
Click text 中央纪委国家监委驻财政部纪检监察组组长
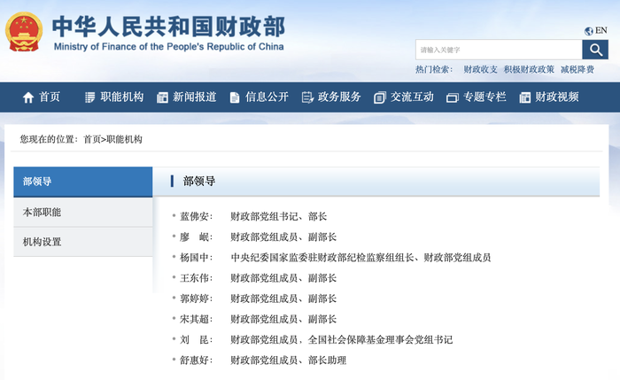click(322, 258)
